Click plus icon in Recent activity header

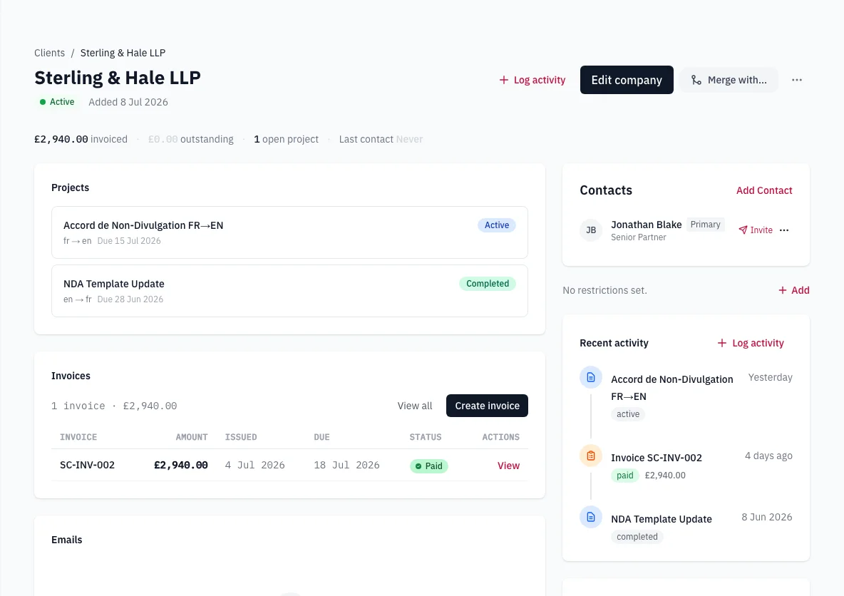pyautogui.click(x=722, y=343)
